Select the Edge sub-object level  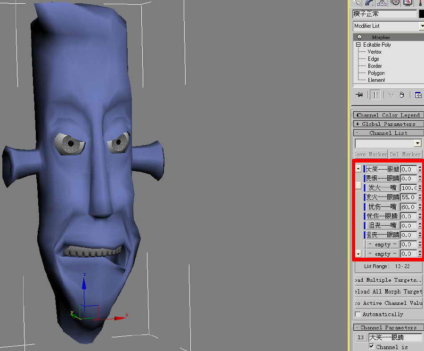pyautogui.click(x=373, y=59)
